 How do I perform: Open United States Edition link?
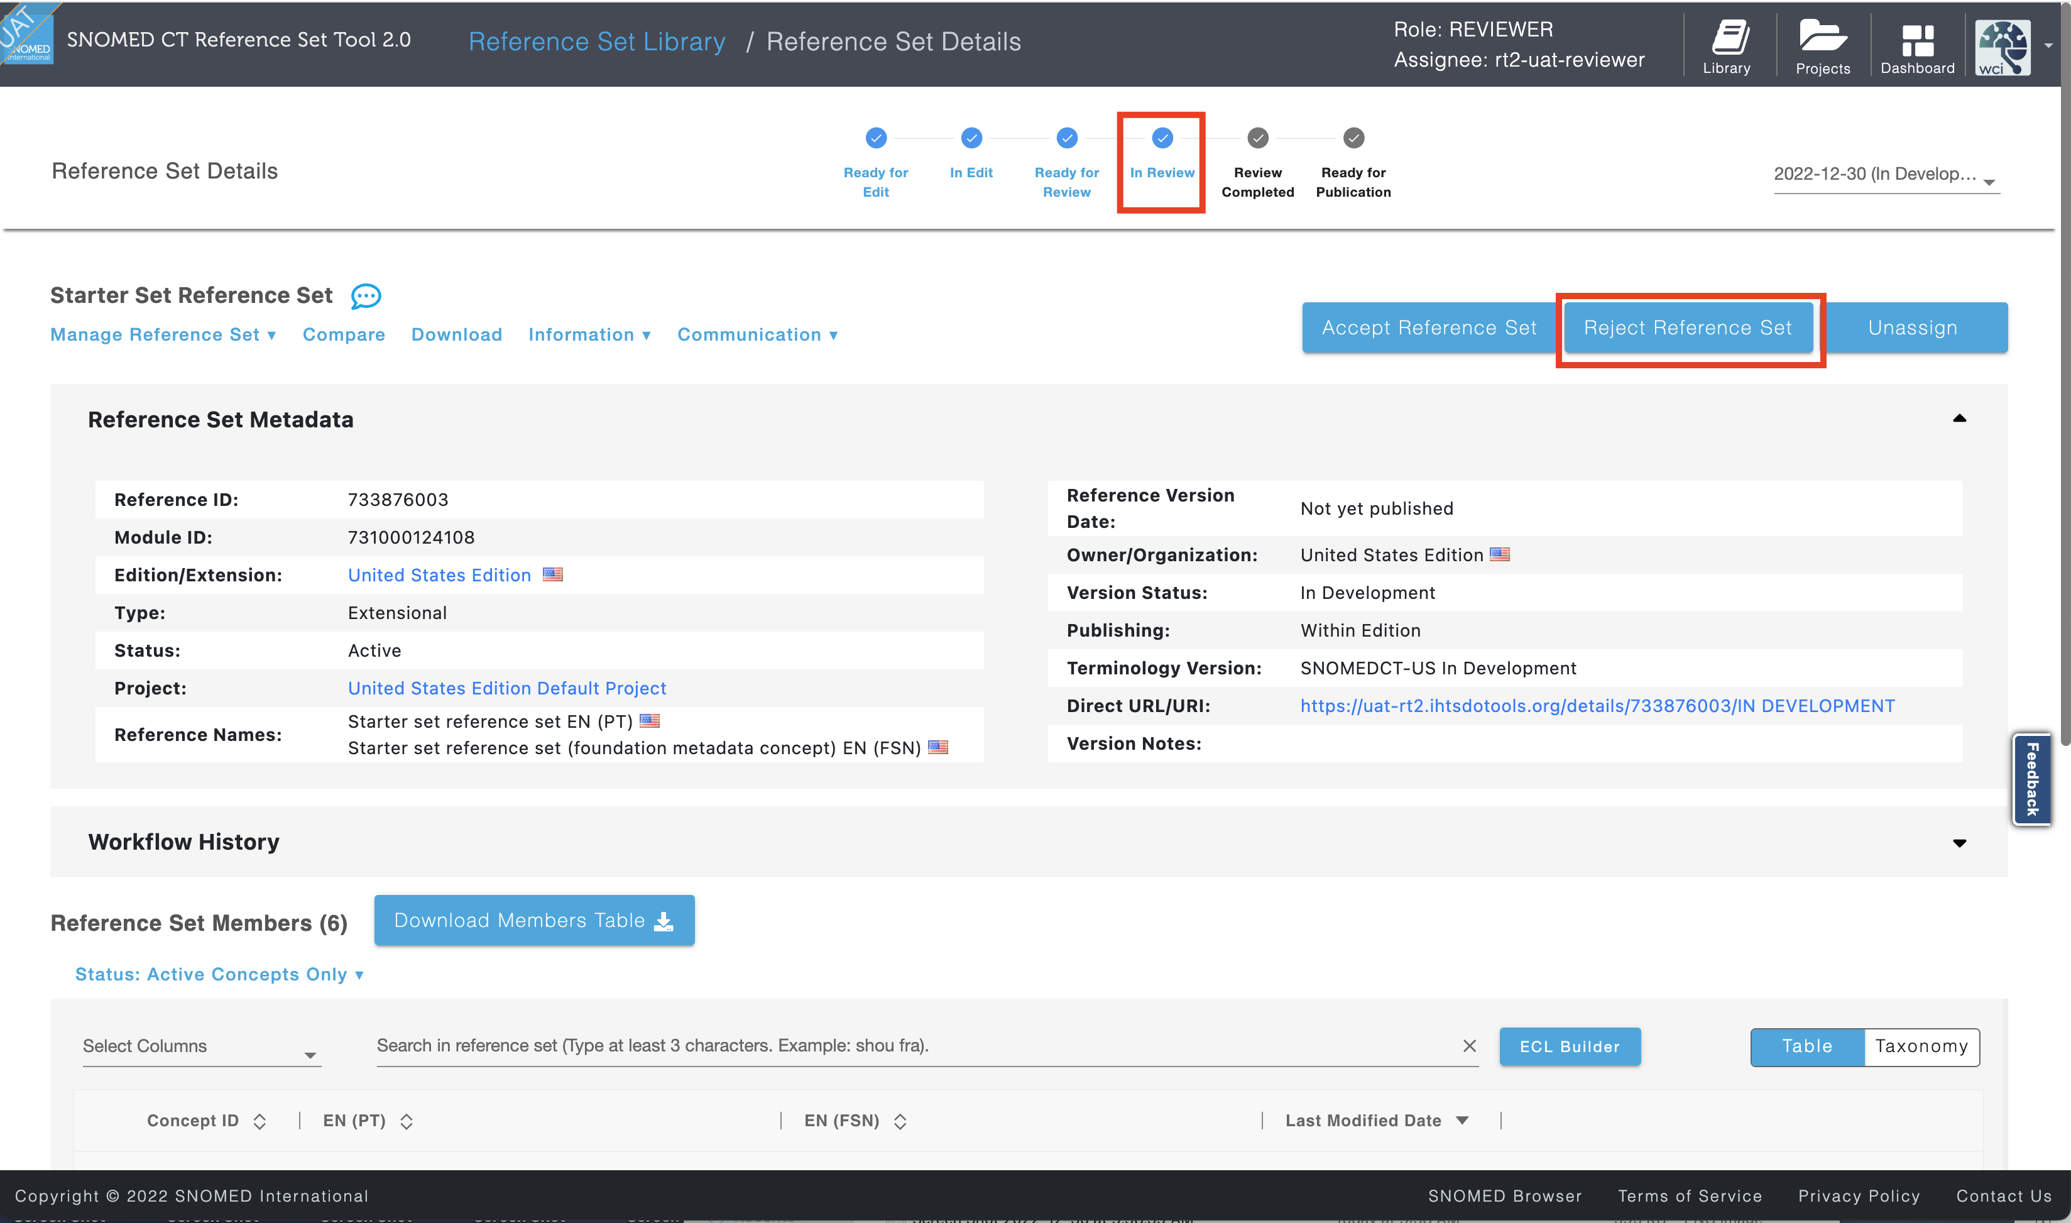click(439, 575)
